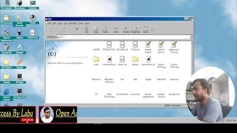Image resolution: width=237 pixels, height=133 pixels.
Task: Close the (C:) explorer window
Action: point(192,19)
